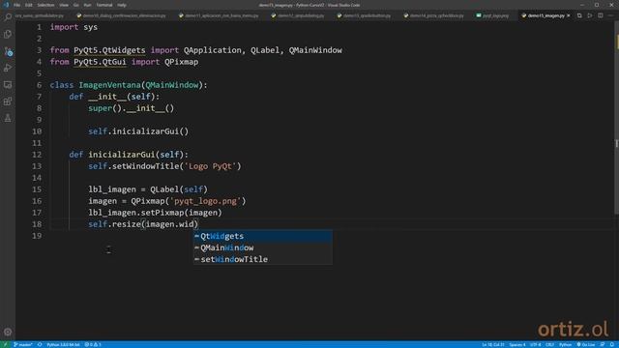Image resolution: width=619 pixels, height=348 pixels.
Task: Choose setWindowTitle autocomplete suggestion
Action: click(262, 259)
